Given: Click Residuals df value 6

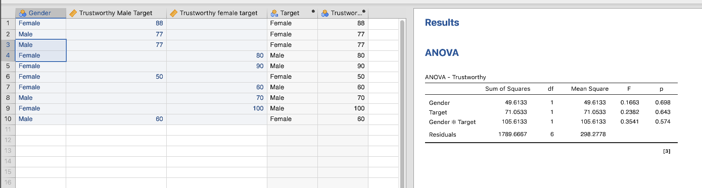Looking at the screenshot, I should [x=552, y=135].
